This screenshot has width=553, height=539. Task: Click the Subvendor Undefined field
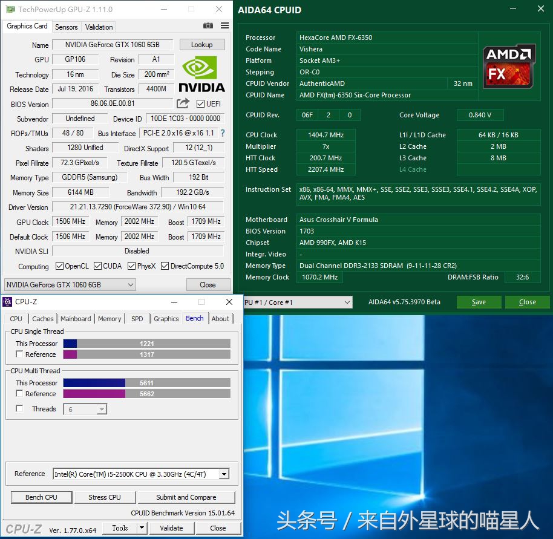[x=79, y=119]
